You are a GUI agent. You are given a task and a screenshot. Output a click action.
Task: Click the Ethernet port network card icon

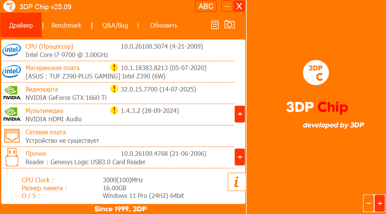(11, 136)
